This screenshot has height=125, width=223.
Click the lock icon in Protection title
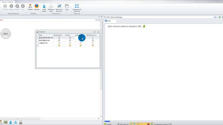click(x=37, y=32)
